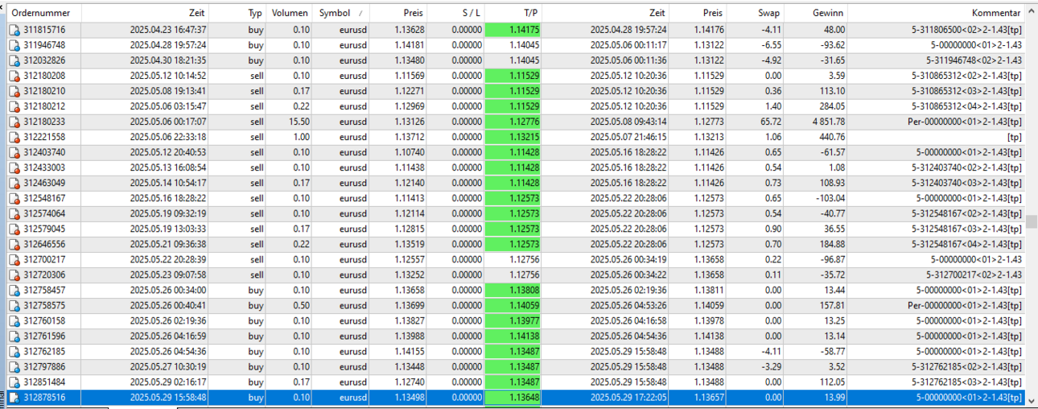Select the Gewinn cell 440.76

pos(830,137)
